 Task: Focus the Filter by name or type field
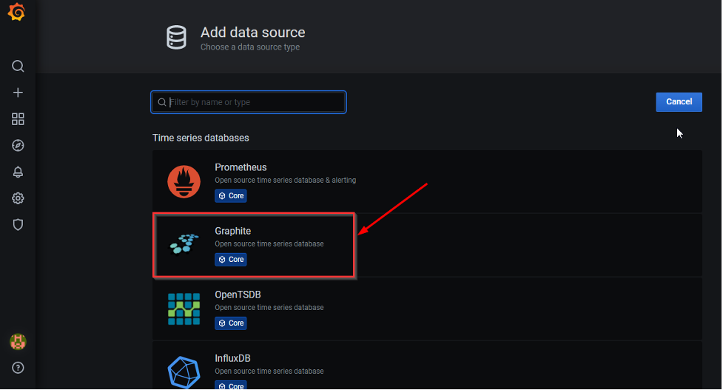pyautogui.click(x=249, y=102)
